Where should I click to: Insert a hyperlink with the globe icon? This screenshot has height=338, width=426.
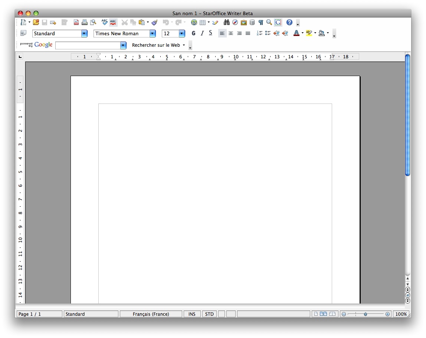tap(194, 22)
